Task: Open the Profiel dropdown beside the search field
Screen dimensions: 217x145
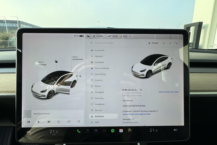Action: point(153,43)
